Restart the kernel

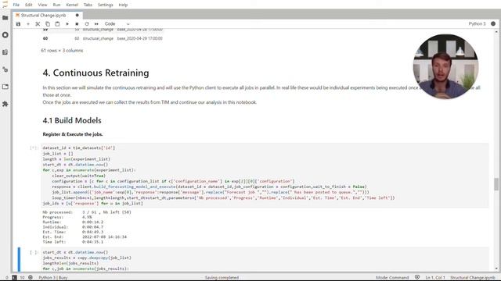click(87, 24)
